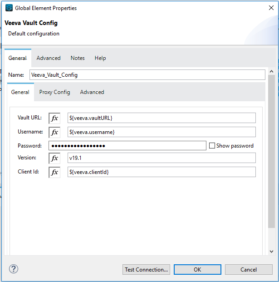Switch to the outer Advanced tab
Viewport: 279px width, 282px height.
coord(49,58)
